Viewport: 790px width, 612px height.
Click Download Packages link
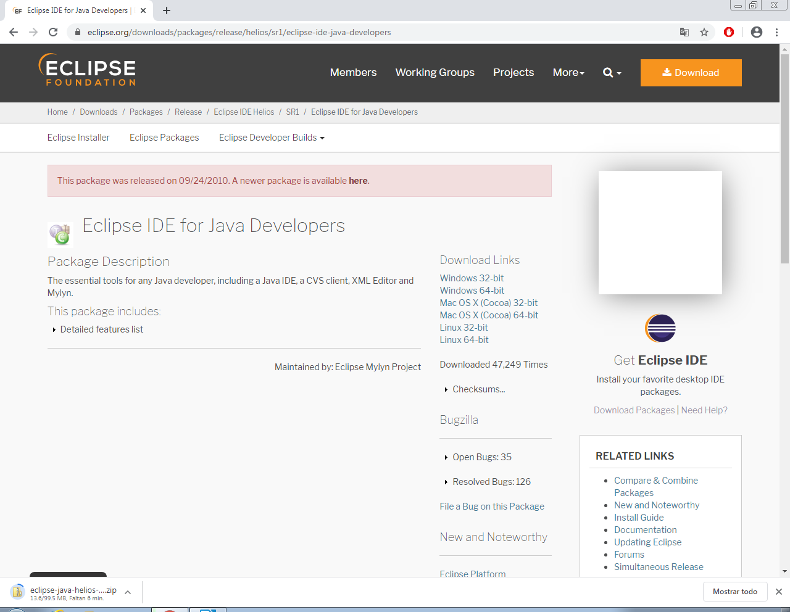point(634,410)
